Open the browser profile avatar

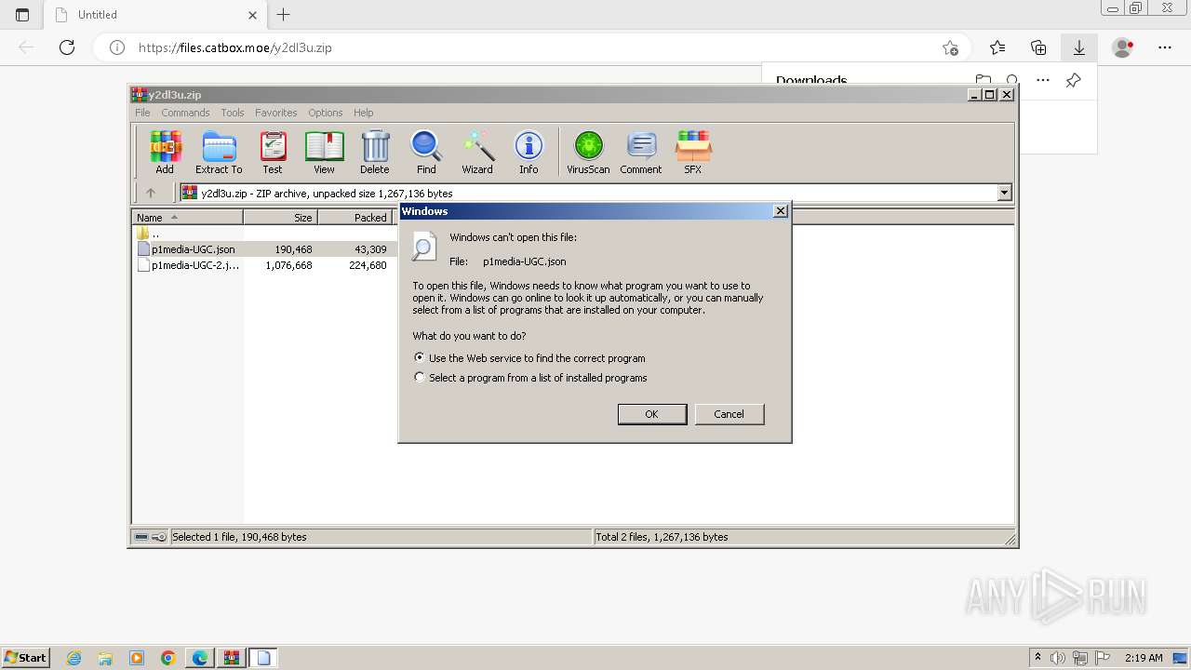tap(1123, 47)
